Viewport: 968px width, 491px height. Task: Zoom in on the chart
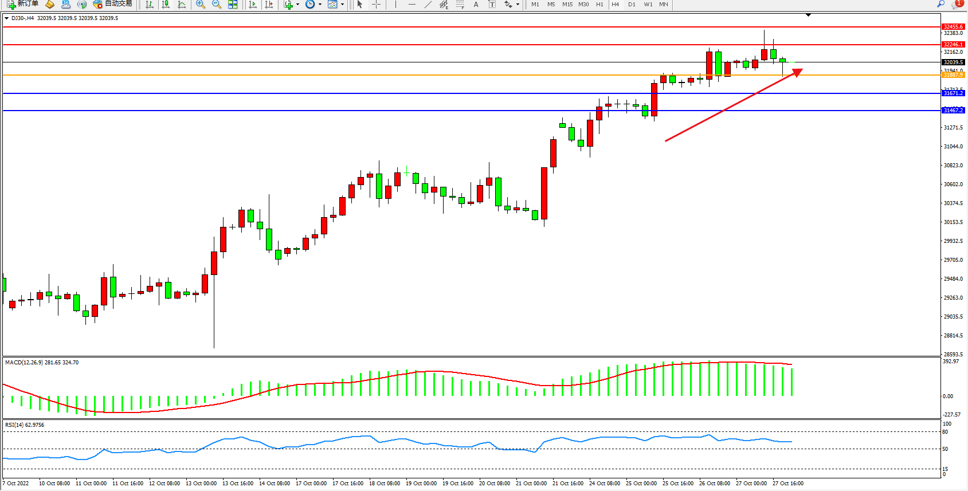pyautogui.click(x=201, y=5)
